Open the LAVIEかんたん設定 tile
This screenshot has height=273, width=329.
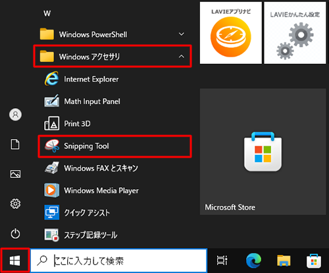pos(295,33)
